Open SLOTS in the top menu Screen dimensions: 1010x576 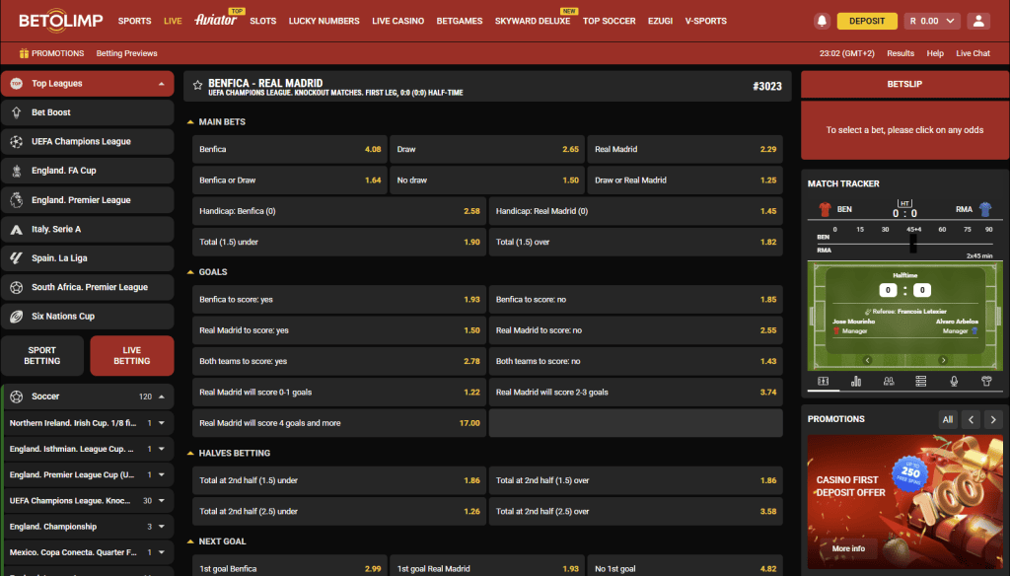tap(262, 22)
